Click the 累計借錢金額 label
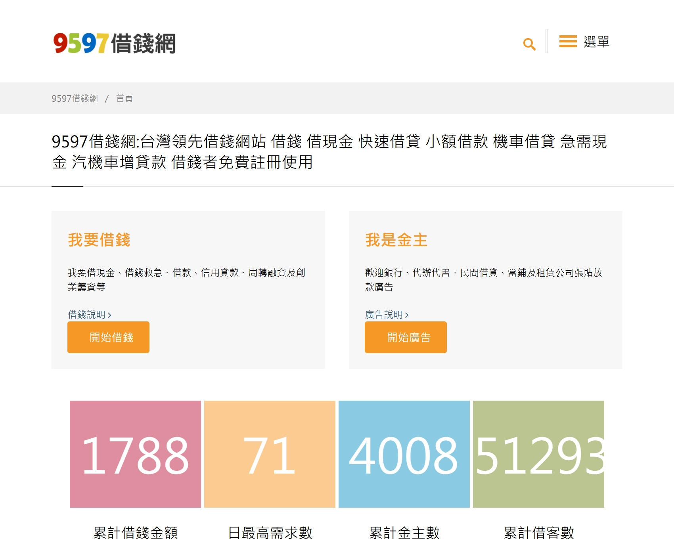Screen dimensions: 674x558 (x=135, y=533)
